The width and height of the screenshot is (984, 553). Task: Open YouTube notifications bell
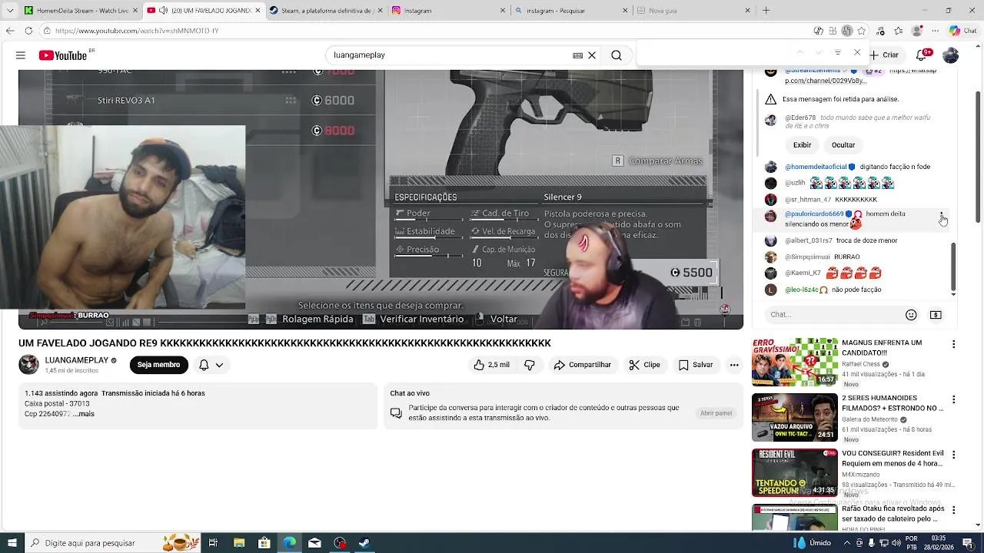pos(922,55)
